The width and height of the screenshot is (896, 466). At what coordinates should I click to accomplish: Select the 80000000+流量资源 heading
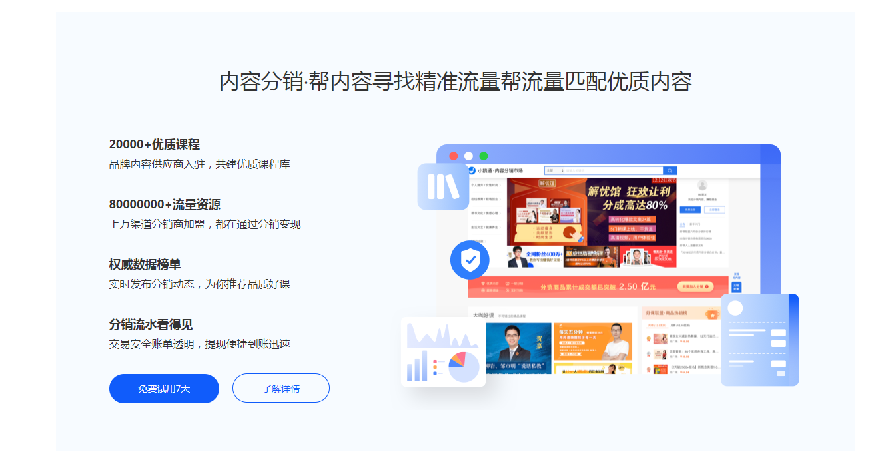click(x=165, y=204)
